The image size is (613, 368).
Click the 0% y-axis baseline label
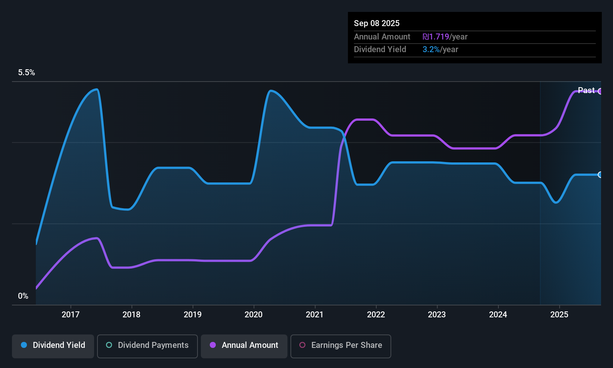(x=23, y=296)
